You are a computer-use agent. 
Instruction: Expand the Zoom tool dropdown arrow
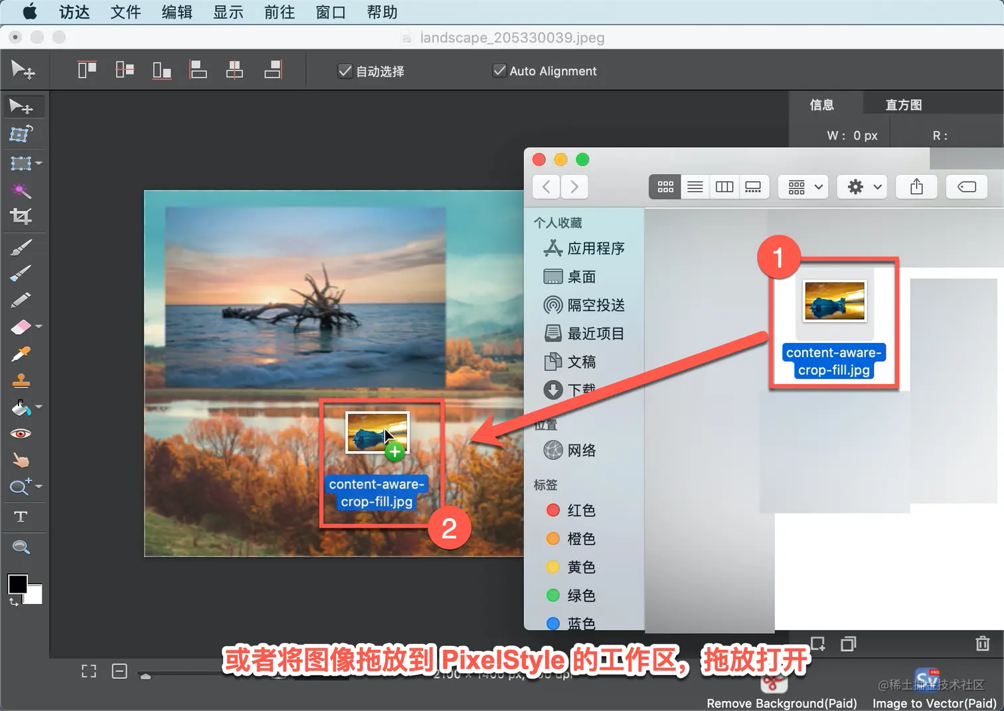pos(39,486)
